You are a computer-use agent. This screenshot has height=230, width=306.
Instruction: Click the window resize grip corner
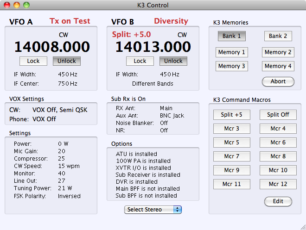coord(303,227)
